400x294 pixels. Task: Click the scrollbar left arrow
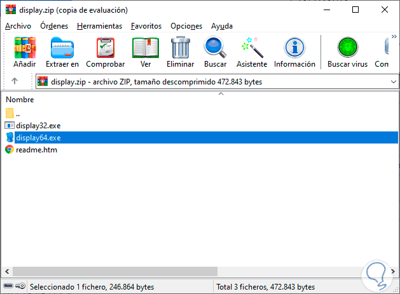(x=7, y=271)
